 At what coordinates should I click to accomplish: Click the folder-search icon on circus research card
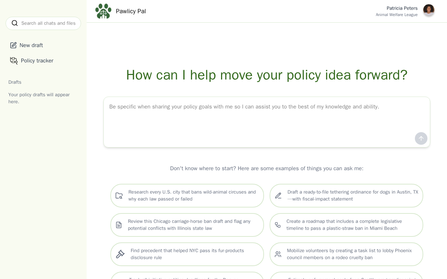[119, 196]
